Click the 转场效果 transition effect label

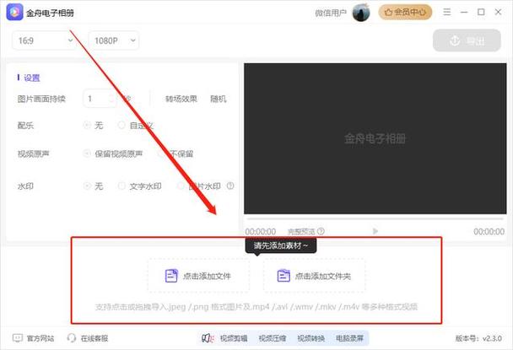(181, 99)
